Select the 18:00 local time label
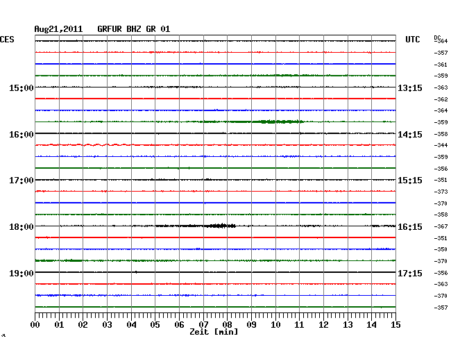The height and width of the screenshot is (343, 451). point(22,227)
